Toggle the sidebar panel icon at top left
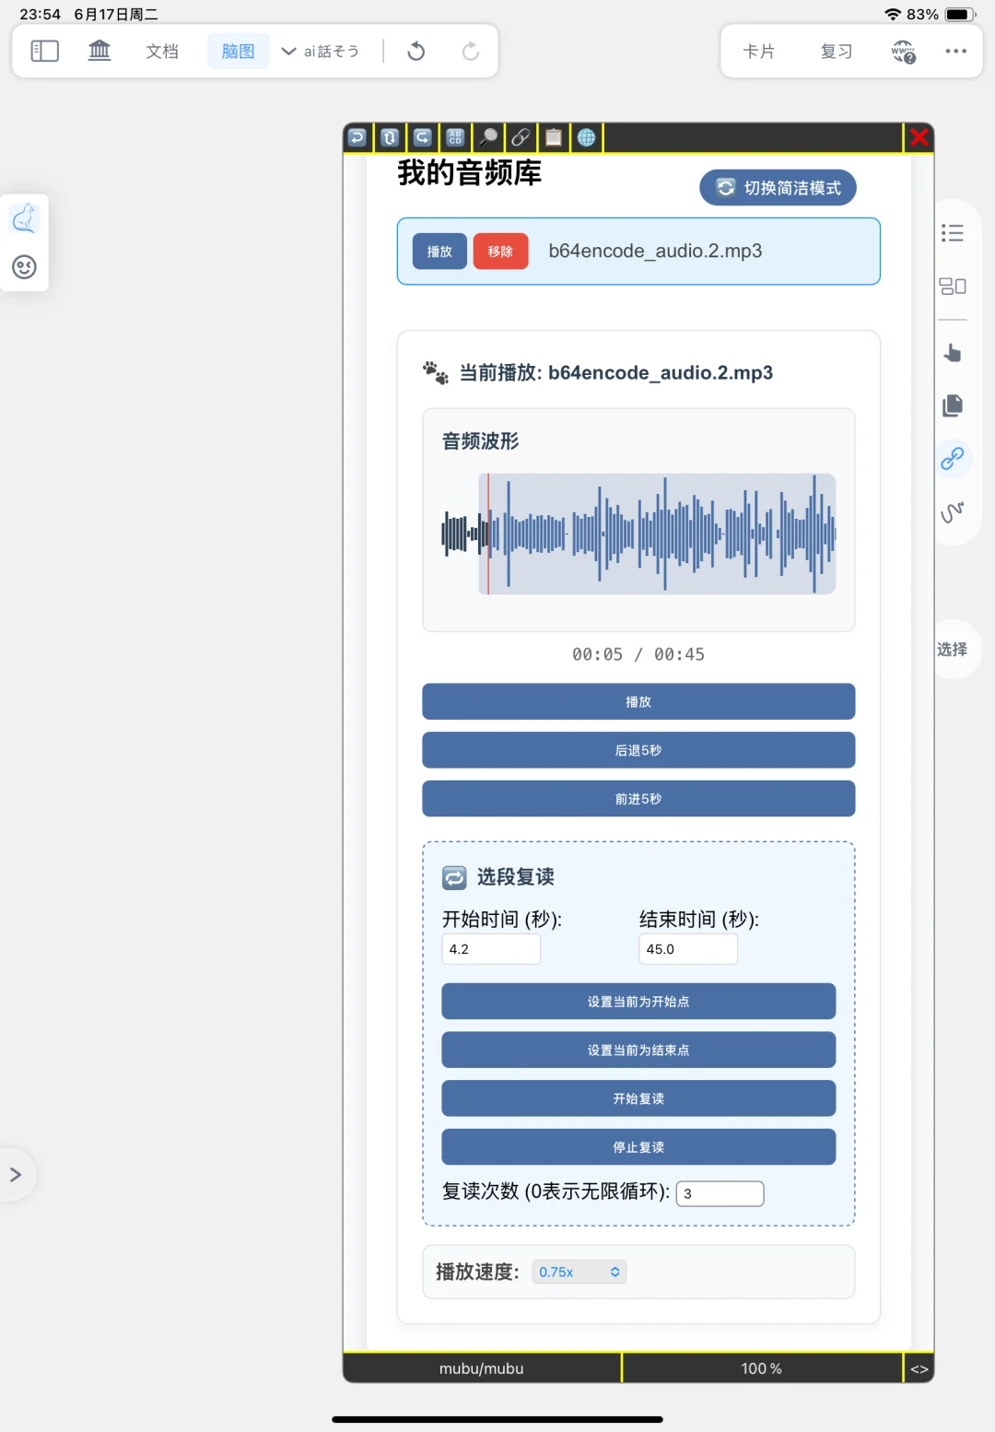Viewport: 995px width, 1432px height. pos(43,51)
